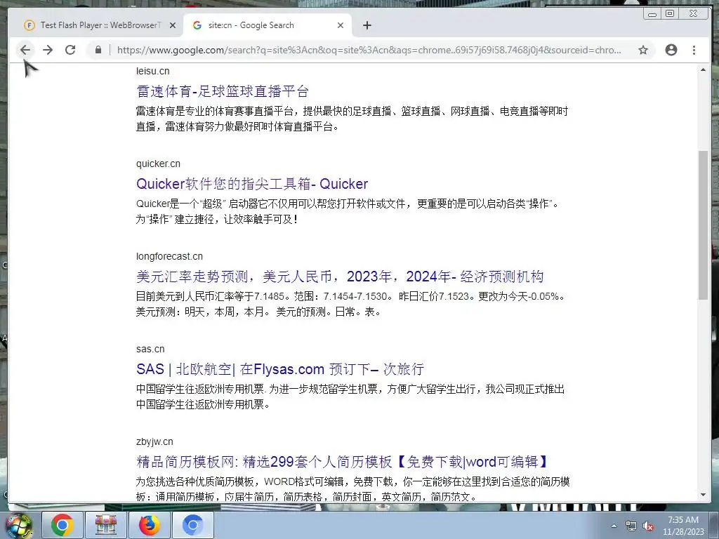Open the Chrome profile avatar menu

671,50
